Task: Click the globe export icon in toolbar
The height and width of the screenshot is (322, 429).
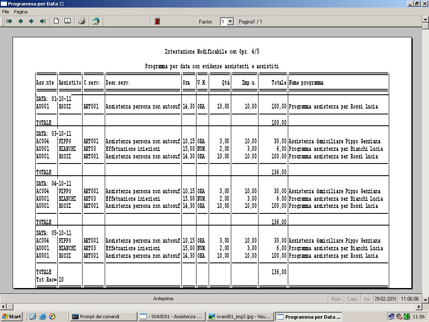Action: [96, 21]
